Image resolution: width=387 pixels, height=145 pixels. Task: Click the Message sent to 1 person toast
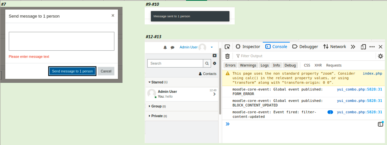[190, 16]
